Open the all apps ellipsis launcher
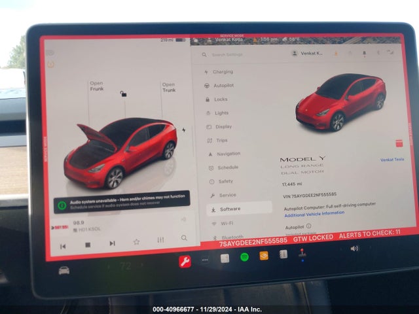 [205, 260]
